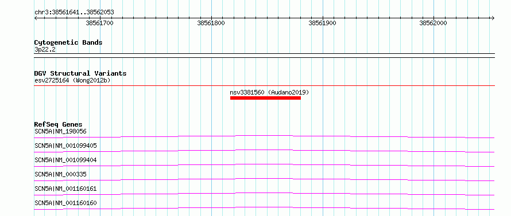Open SCN5A|NM_001160160 transcript
The width and height of the screenshot is (511, 216).
65,203
